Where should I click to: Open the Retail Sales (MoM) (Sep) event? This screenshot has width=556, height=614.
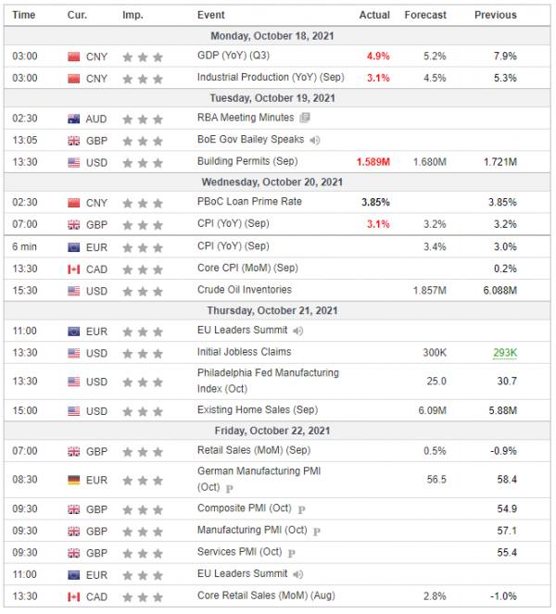pyautogui.click(x=254, y=450)
